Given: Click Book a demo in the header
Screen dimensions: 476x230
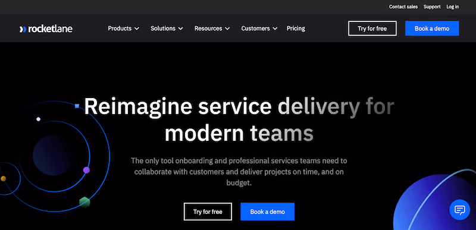Looking at the screenshot, I should pos(432,29).
